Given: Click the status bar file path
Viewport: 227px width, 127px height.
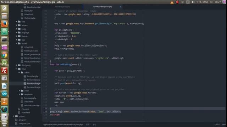Looking at the screenshot, I should (63, 125).
